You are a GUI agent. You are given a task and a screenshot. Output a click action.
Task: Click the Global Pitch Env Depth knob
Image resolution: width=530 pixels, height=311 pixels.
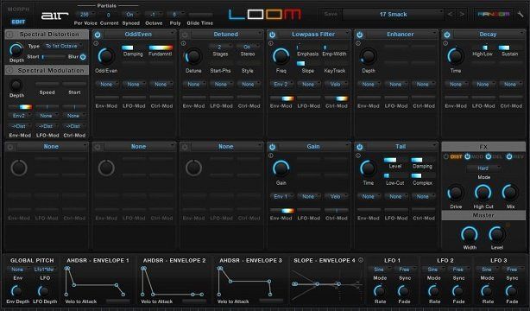[16, 291]
